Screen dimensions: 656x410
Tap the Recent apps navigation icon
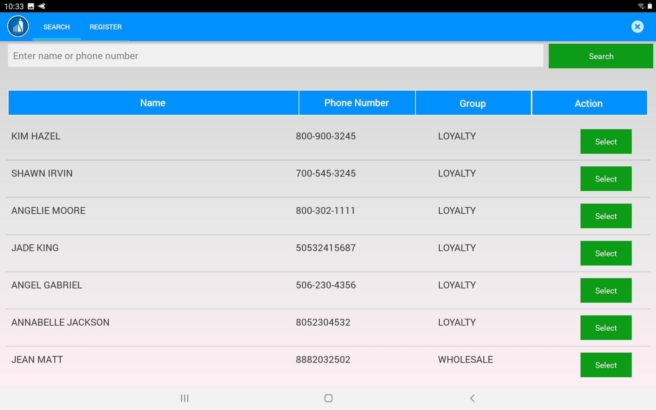[184, 398]
